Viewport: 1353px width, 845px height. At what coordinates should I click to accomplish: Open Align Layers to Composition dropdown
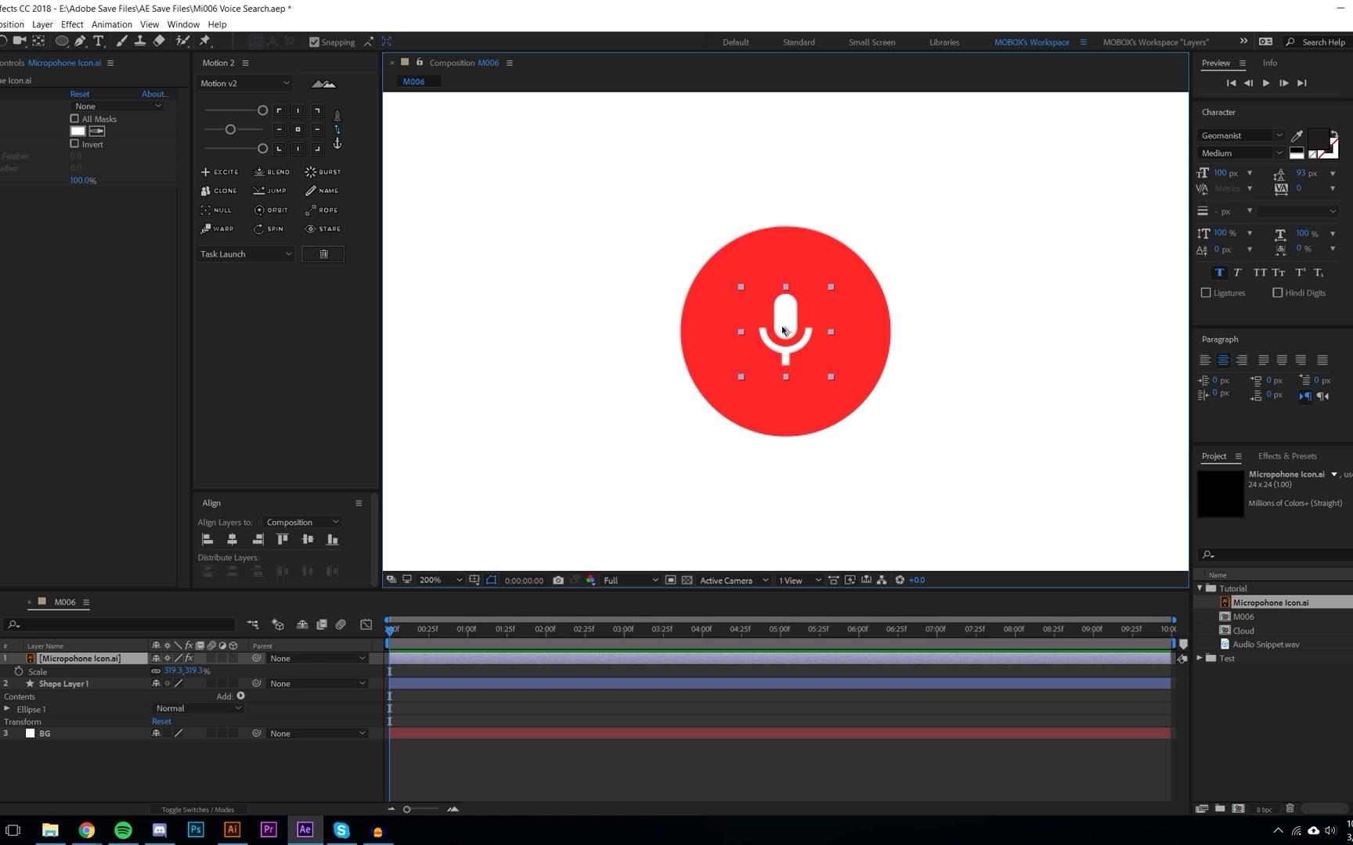[x=301, y=523]
